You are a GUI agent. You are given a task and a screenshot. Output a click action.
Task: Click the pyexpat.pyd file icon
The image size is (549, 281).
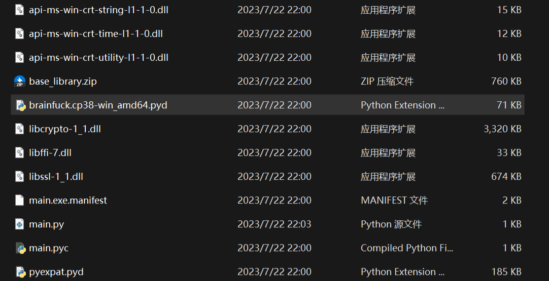[x=20, y=272]
